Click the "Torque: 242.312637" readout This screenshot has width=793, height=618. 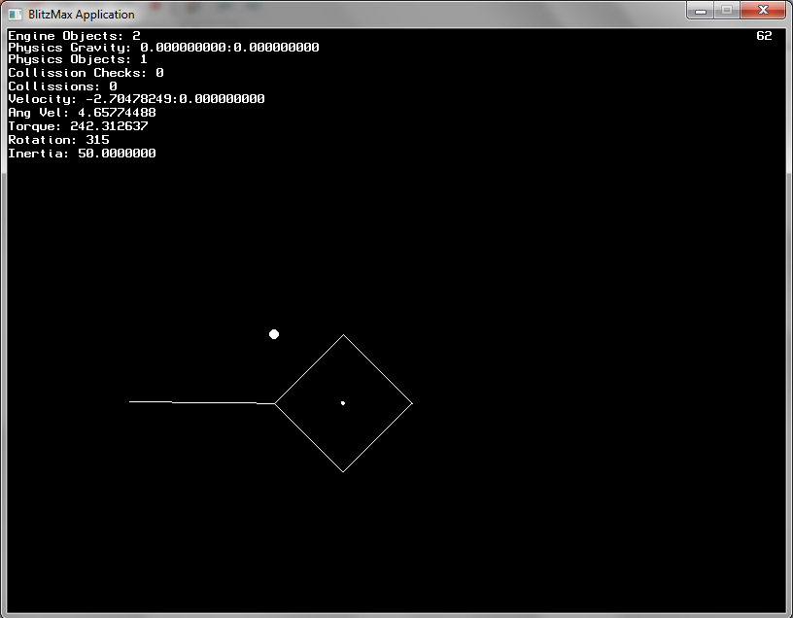(x=78, y=126)
